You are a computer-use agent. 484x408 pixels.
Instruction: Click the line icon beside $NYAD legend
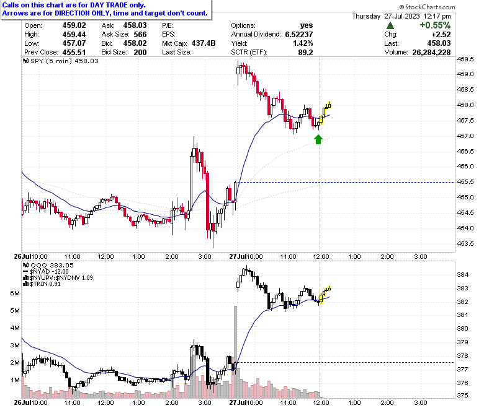(26, 272)
